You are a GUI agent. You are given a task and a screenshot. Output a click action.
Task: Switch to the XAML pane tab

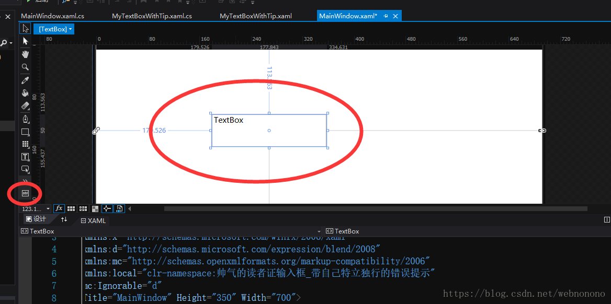point(93,221)
